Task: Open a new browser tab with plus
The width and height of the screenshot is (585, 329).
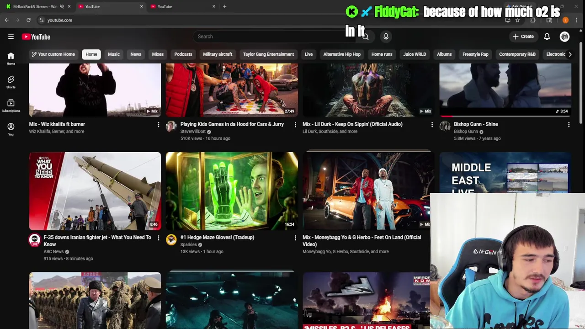Action: [x=224, y=6]
